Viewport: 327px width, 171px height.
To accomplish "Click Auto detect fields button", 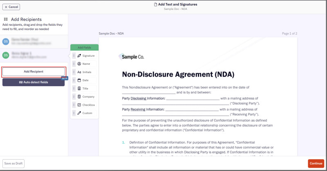I will 34,82.
